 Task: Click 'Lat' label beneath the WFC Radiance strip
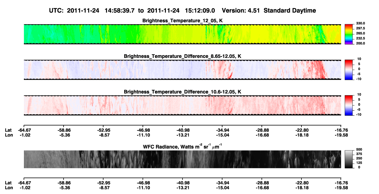9,183
